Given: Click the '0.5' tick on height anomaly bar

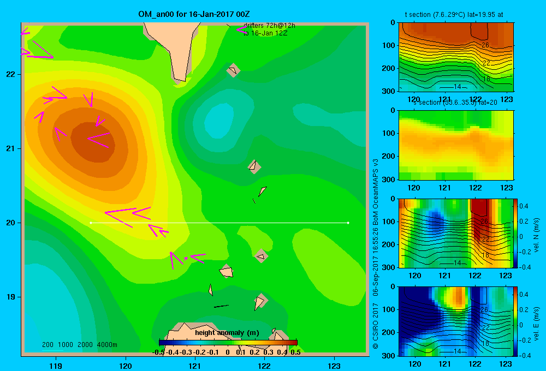Looking at the screenshot, I should point(295,352).
